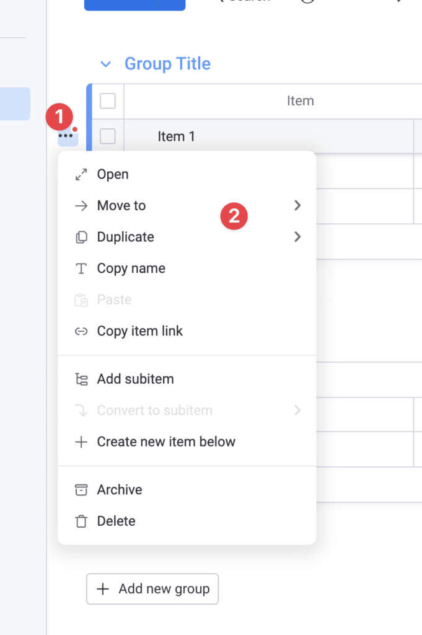The height and width of the screenshot is (635, 422).
Task: Select Archive from the menu
Action: (187, 490)
